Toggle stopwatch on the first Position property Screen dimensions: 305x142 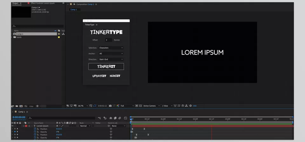[35, 129]
